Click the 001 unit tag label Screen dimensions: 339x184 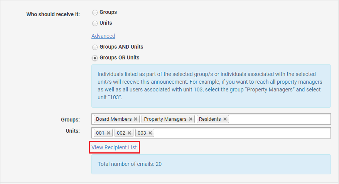[x=100, y=133]
